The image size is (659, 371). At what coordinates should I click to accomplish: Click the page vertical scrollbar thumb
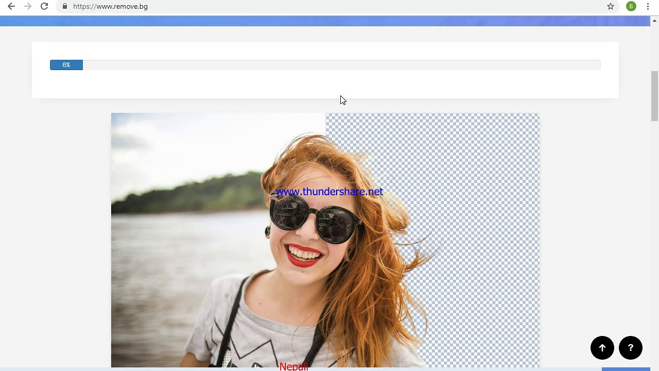(x=655, y=96)
